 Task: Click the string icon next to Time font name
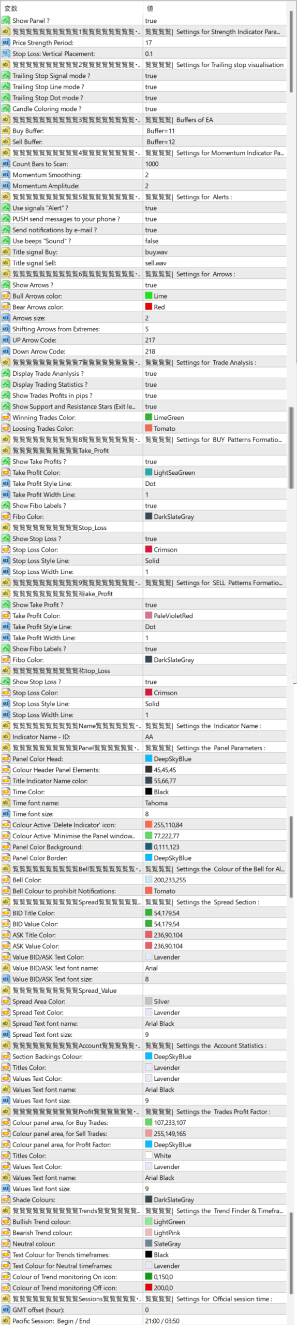pos(6,803)
